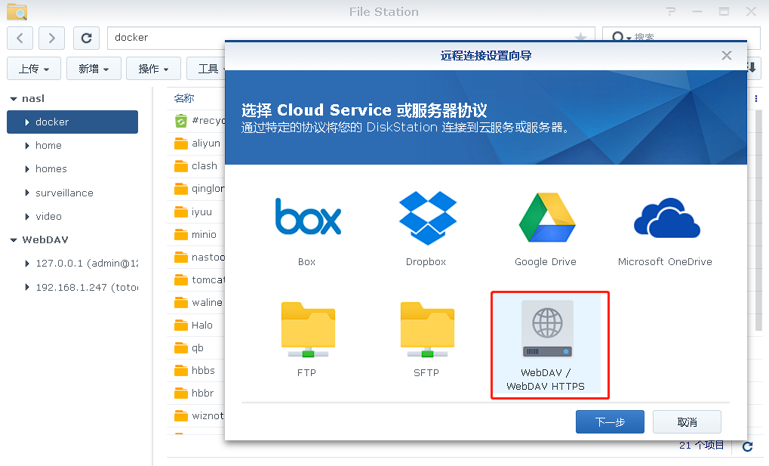The height and width of the screenshot is (466, 769).
Task: Collapse the nasl tree node
Action: (x=14, y=99)
